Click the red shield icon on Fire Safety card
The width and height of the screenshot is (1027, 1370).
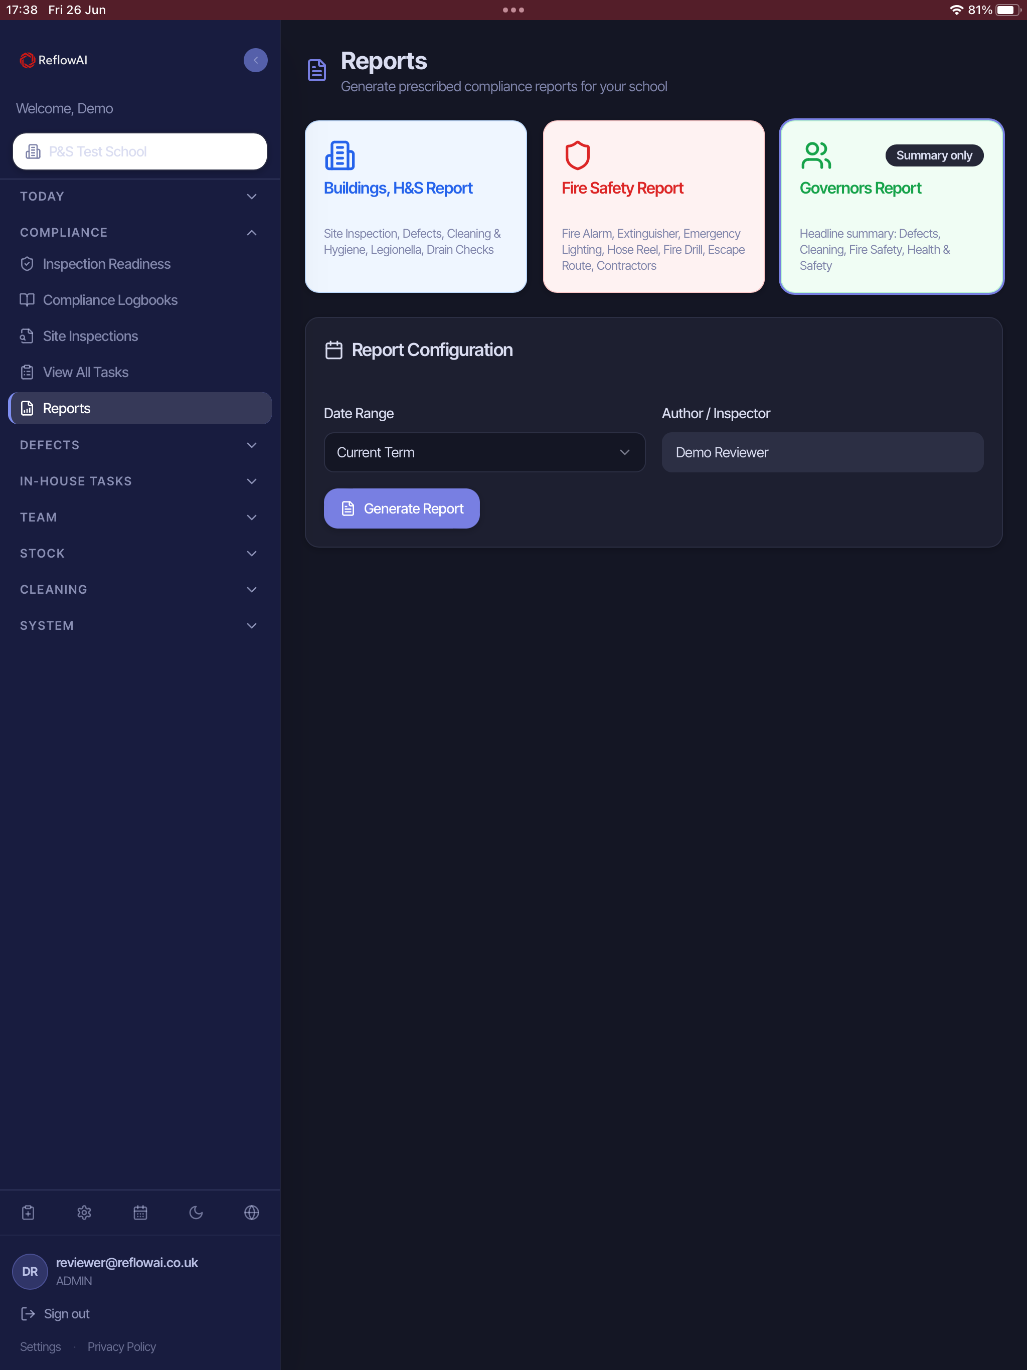coord(577,155)
